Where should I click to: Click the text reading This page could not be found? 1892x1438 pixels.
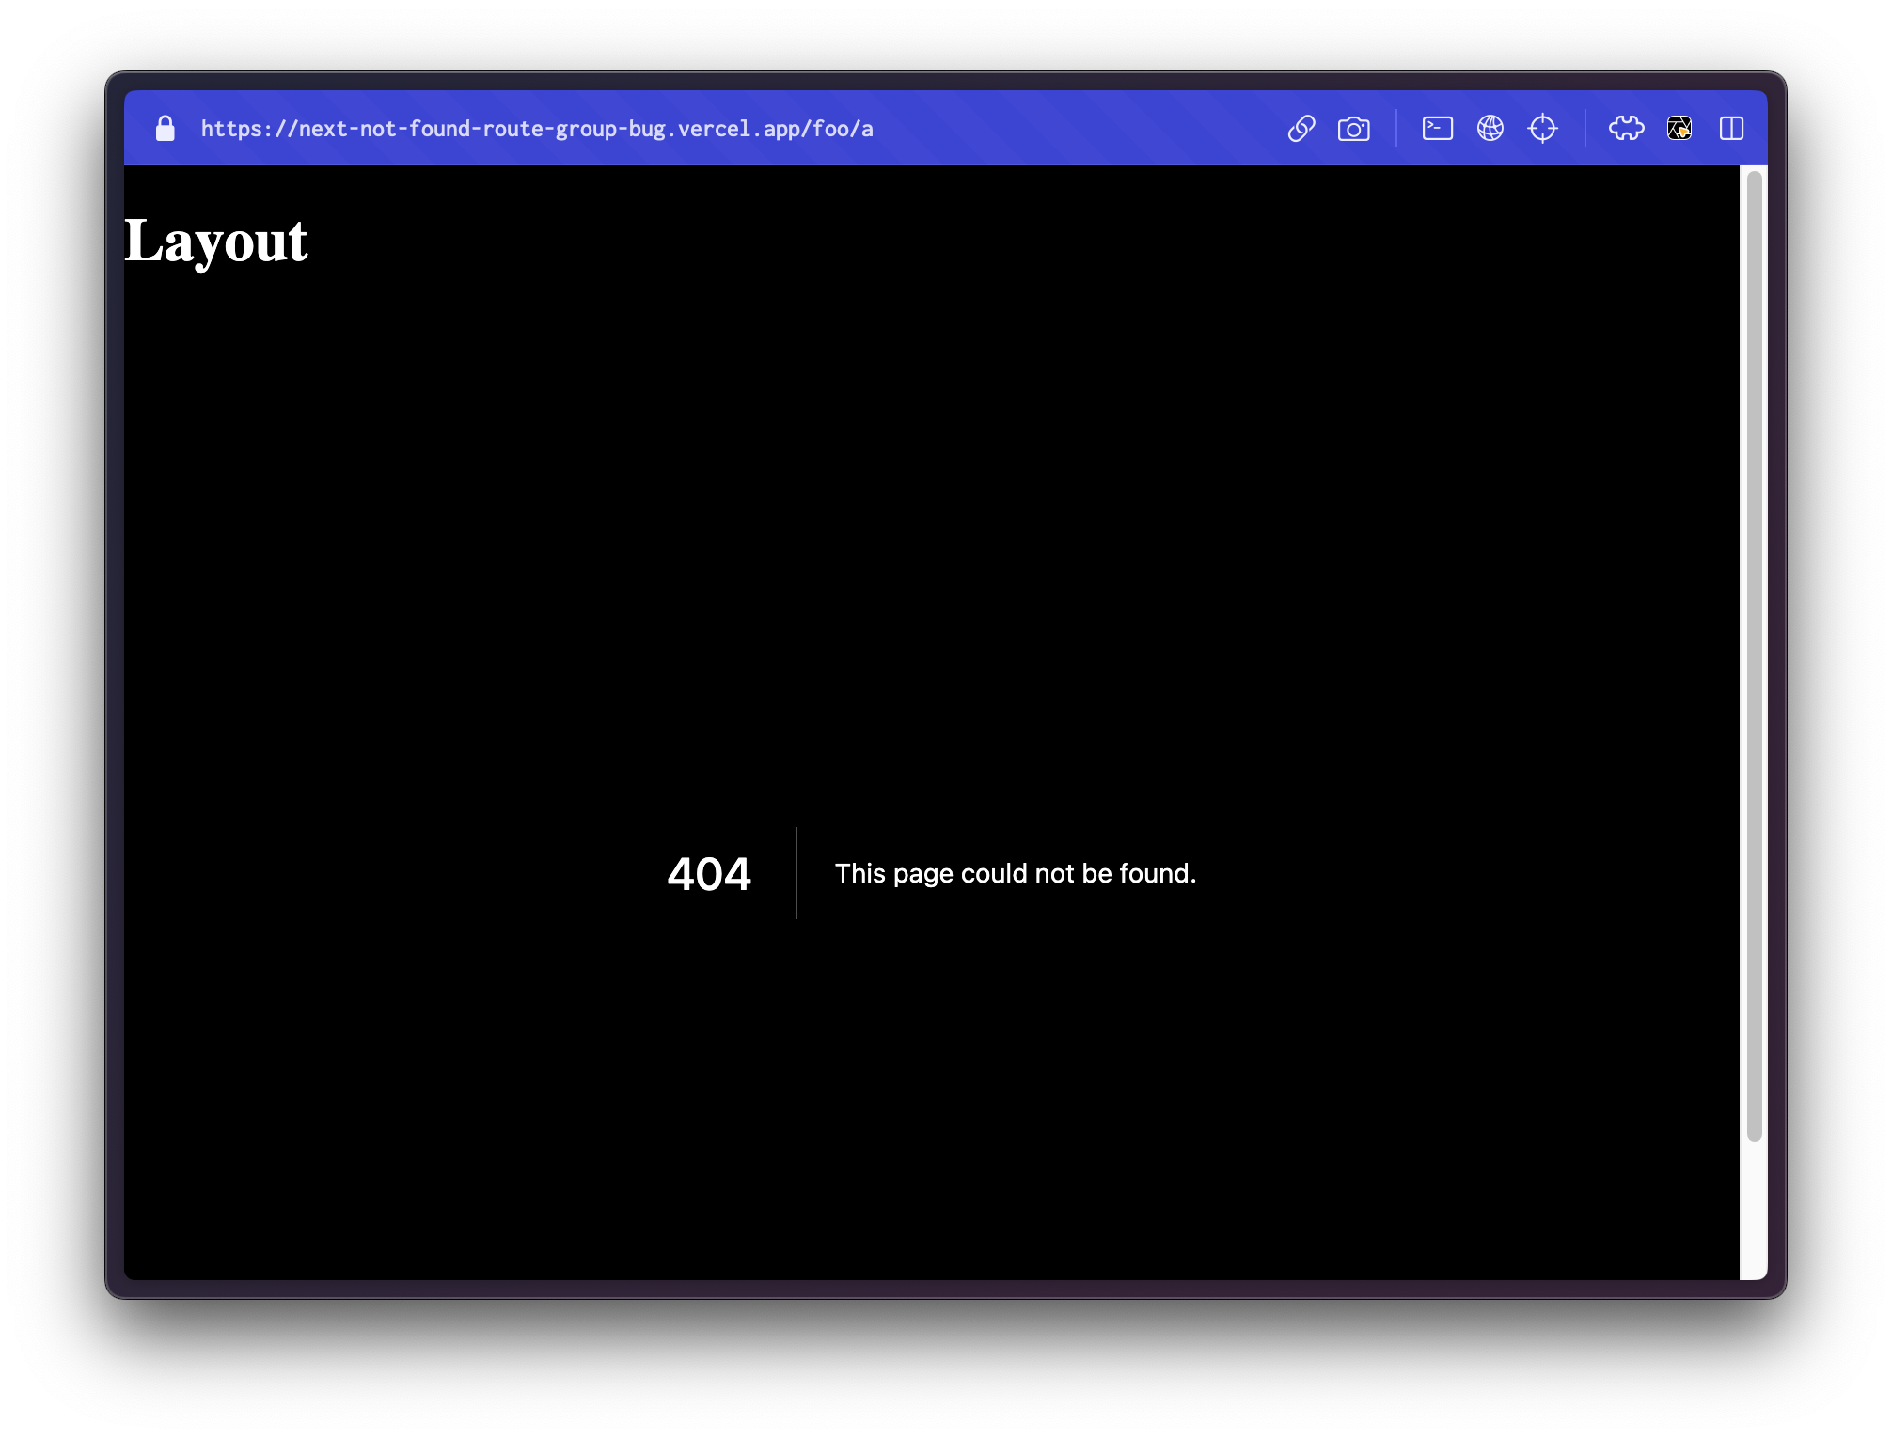tap(1016, 873)
